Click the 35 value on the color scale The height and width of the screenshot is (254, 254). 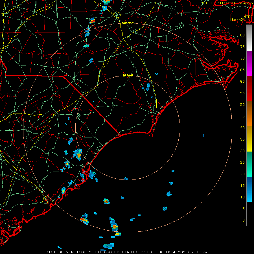point(242,139)
